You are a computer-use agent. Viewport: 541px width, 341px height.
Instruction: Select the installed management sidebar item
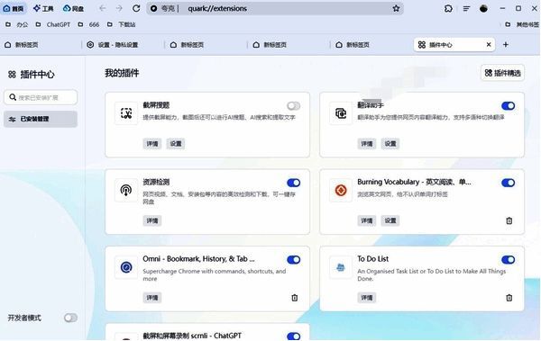41,119
